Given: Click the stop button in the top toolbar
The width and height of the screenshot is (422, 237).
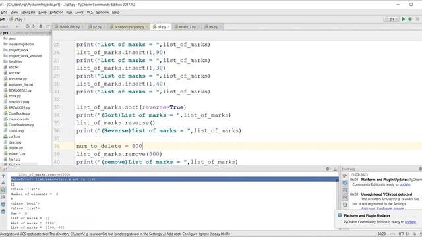Looking at the screenshot, I should [417, 19].
